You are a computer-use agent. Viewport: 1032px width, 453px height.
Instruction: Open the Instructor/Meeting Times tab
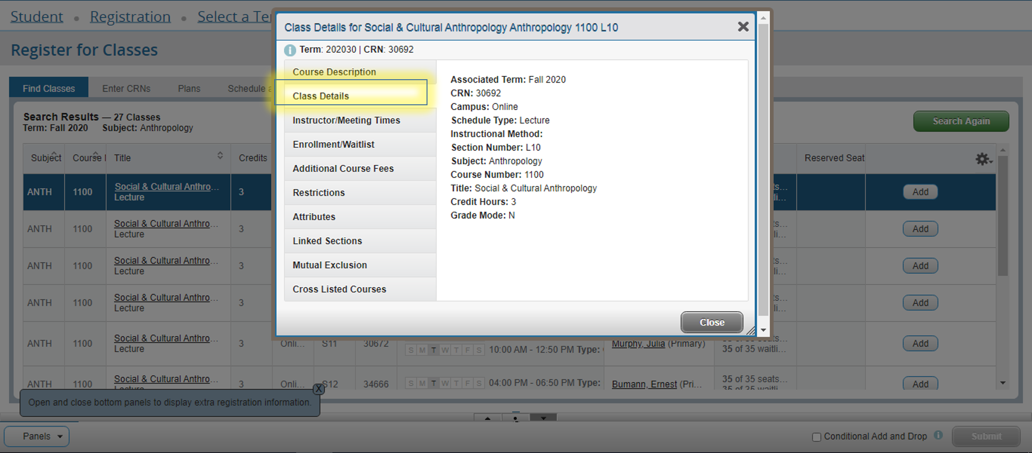(346, 120)
